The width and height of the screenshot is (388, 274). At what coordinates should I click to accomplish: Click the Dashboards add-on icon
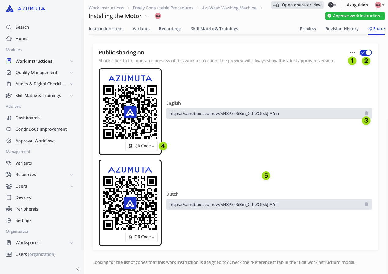9,118
